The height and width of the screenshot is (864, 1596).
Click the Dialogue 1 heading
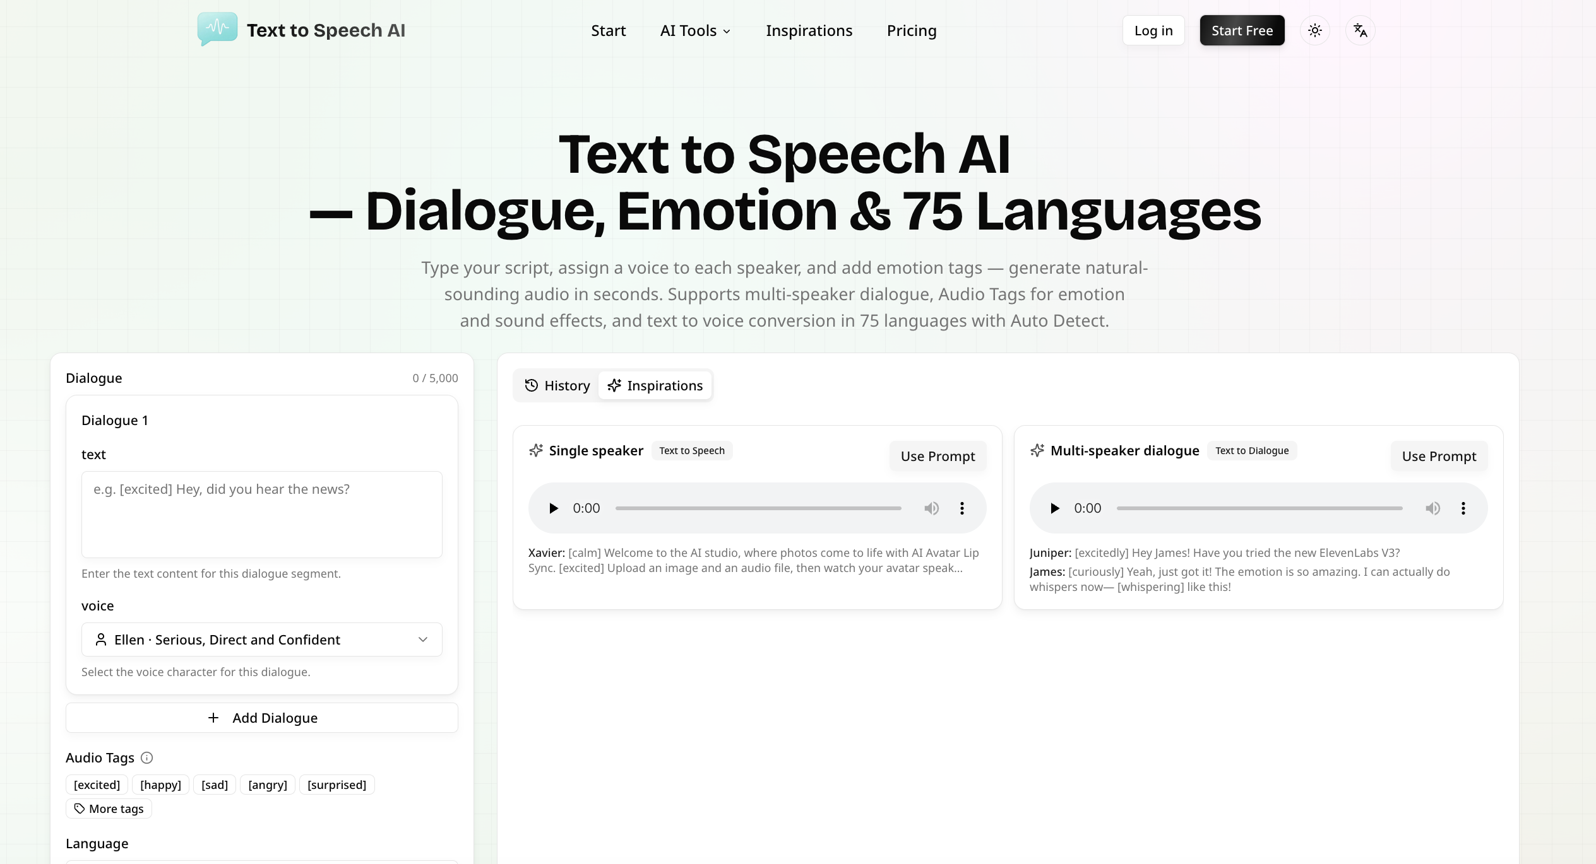(x=115, y=420)
